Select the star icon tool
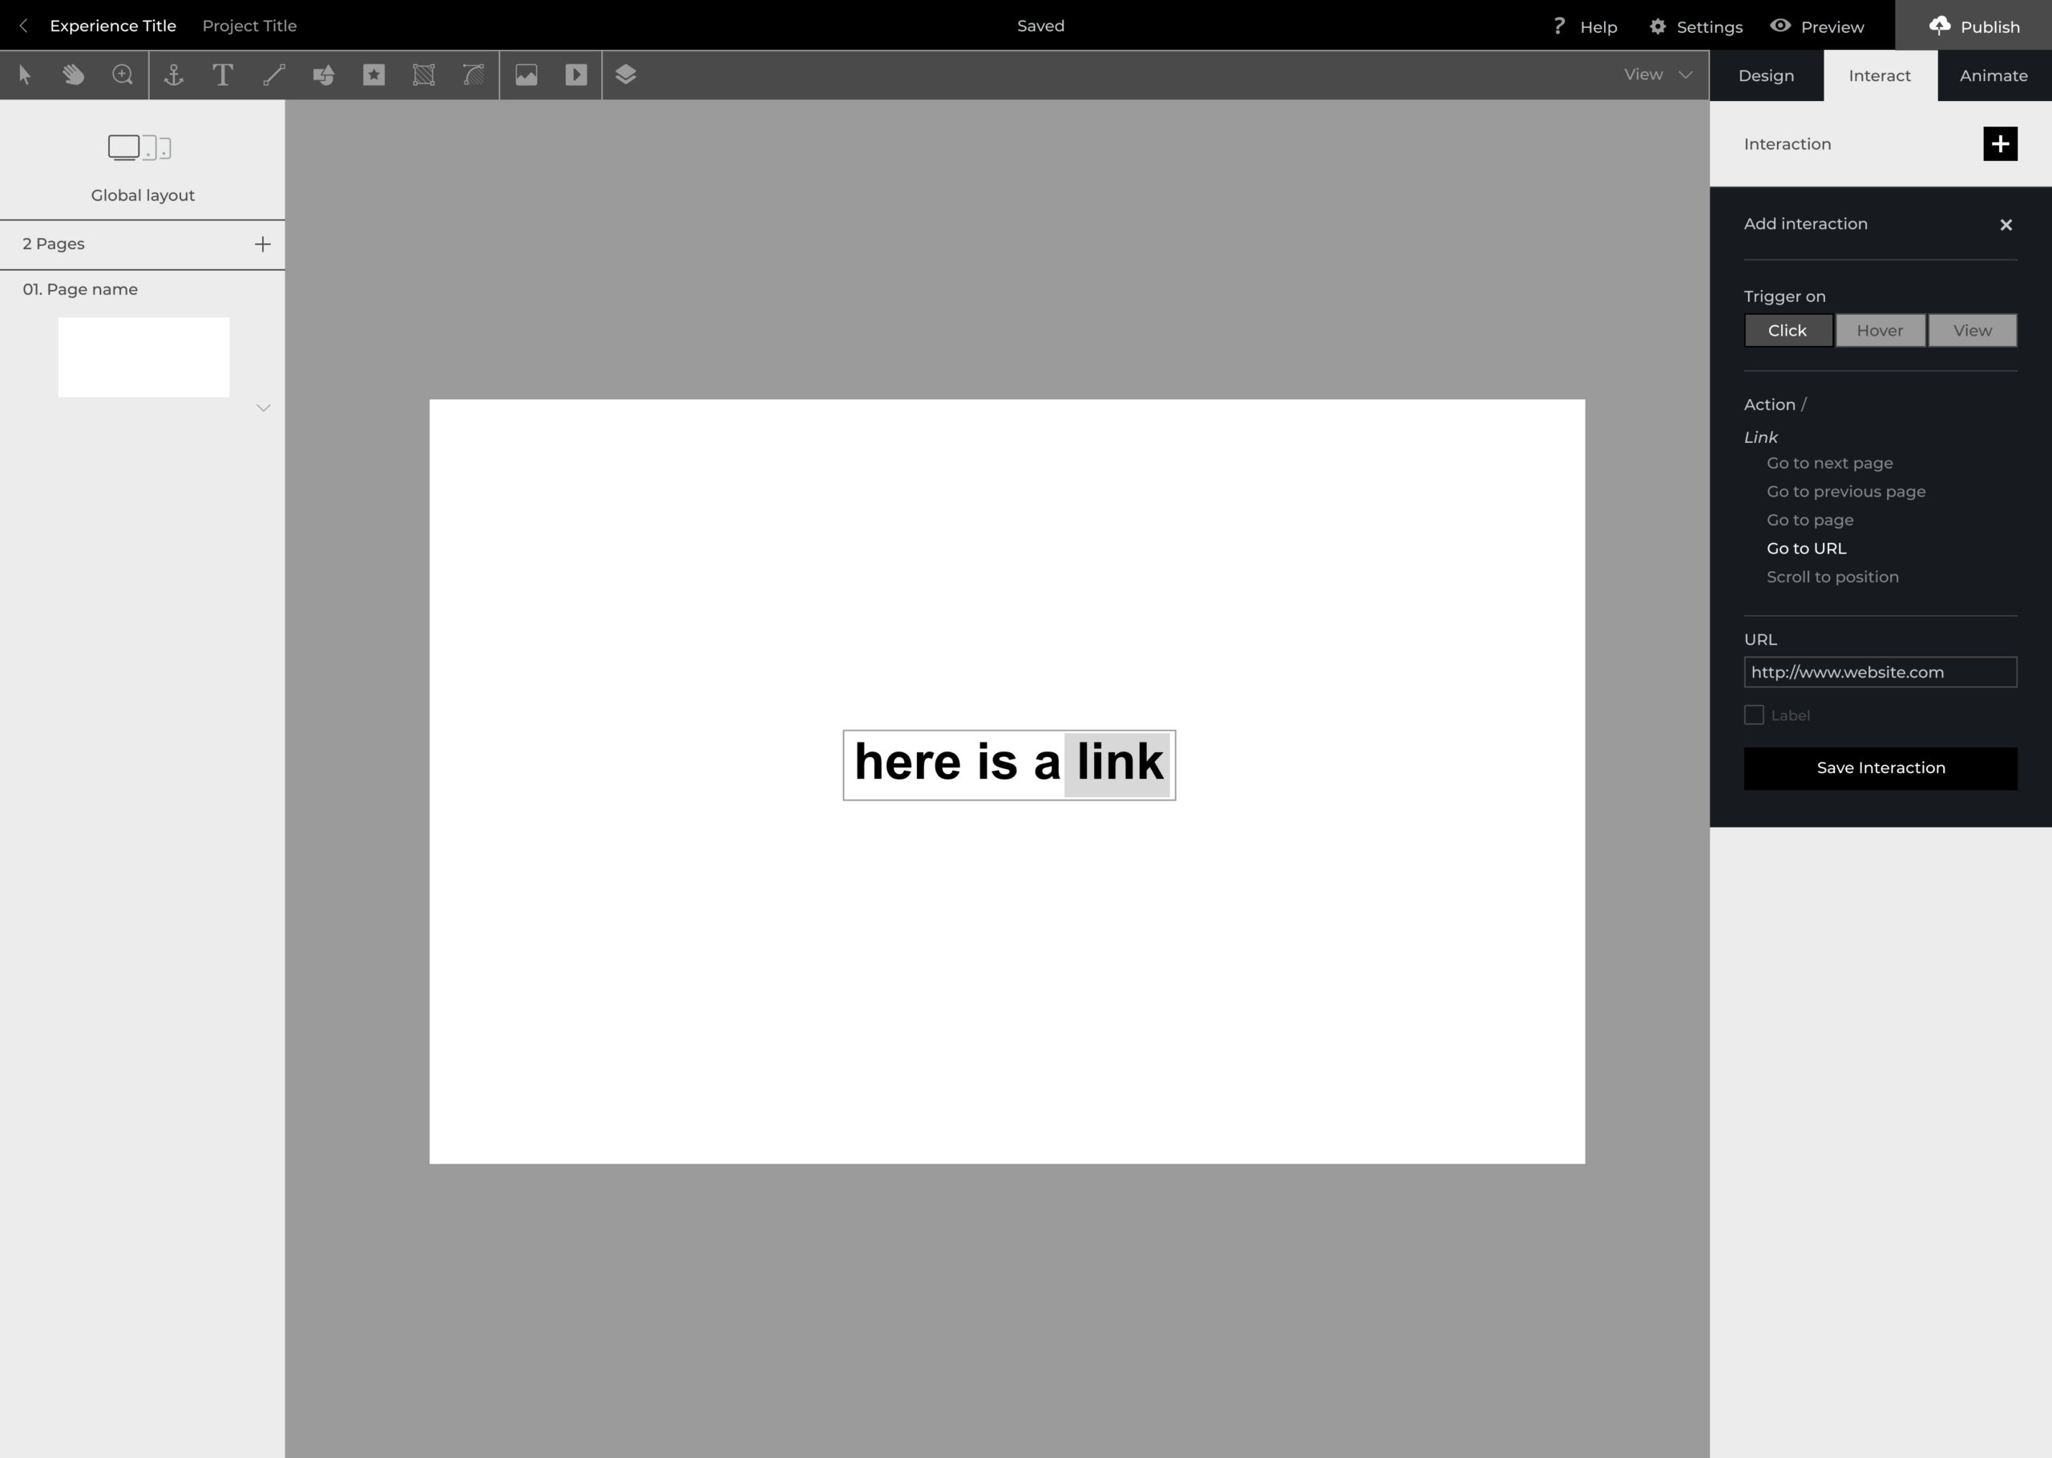2052x1458 pixels. (374, 75)
